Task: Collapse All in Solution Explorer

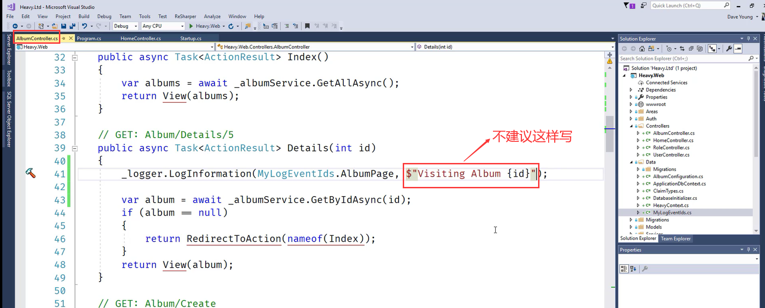Action: [691, 48]
